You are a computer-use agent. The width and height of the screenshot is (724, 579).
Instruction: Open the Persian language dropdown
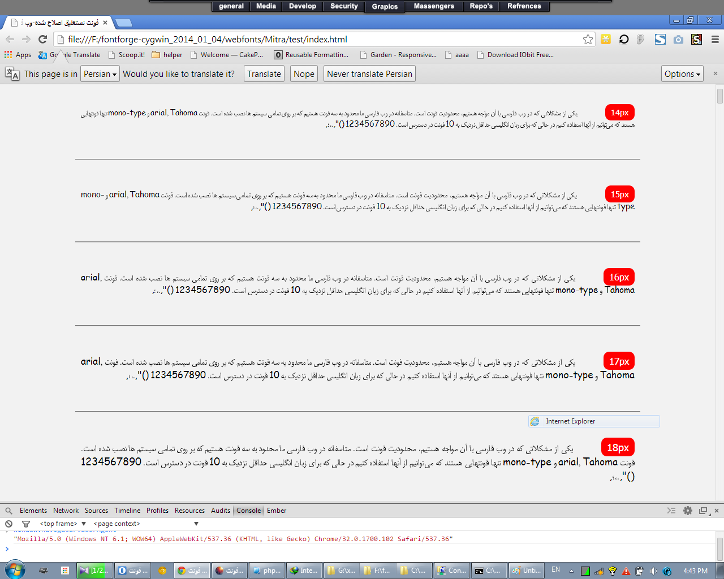100,74
